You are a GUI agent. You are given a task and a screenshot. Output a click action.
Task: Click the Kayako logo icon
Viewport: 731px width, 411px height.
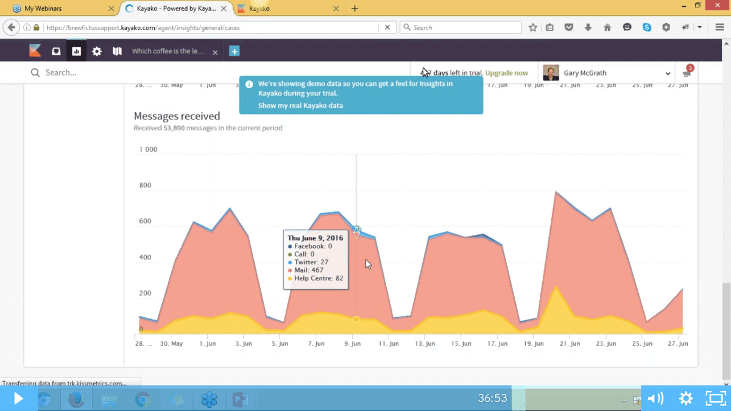[x=35, y=51]
